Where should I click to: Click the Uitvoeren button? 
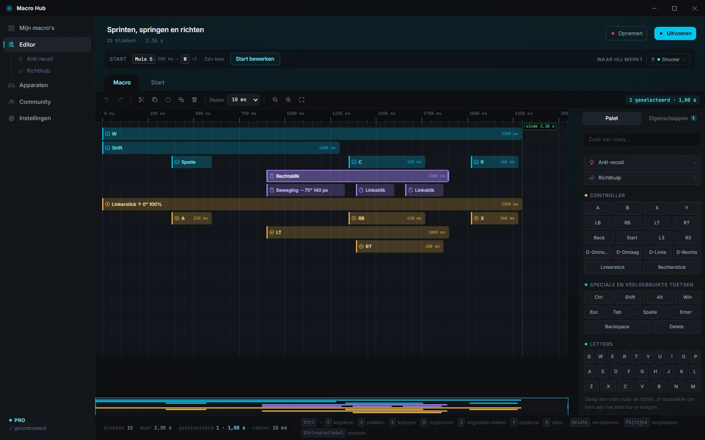675,33
